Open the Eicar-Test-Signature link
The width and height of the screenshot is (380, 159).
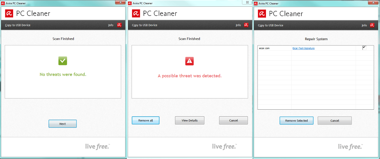coord(303,48)
